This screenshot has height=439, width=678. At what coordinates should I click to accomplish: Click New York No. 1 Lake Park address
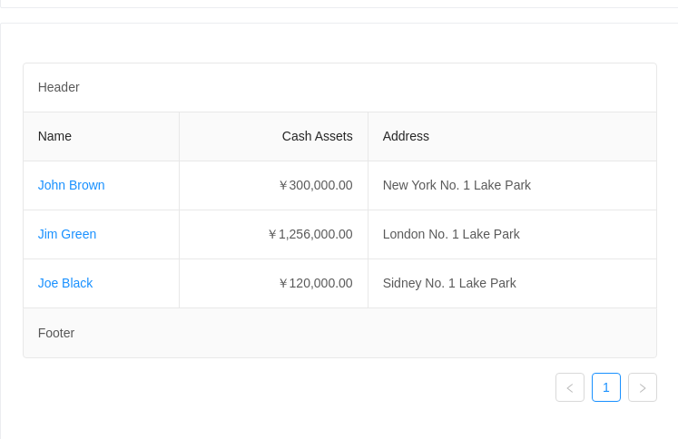click(x=457, y=185)
